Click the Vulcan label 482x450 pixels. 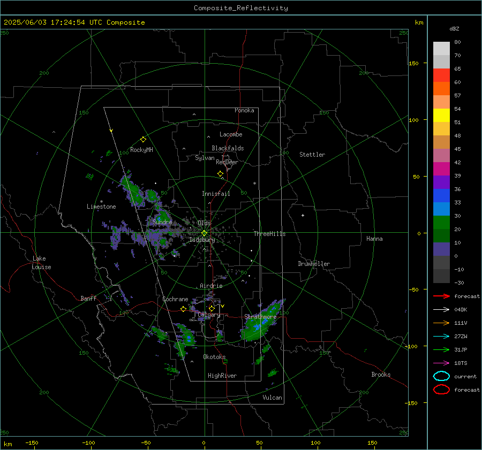click(x=272, y=398)
